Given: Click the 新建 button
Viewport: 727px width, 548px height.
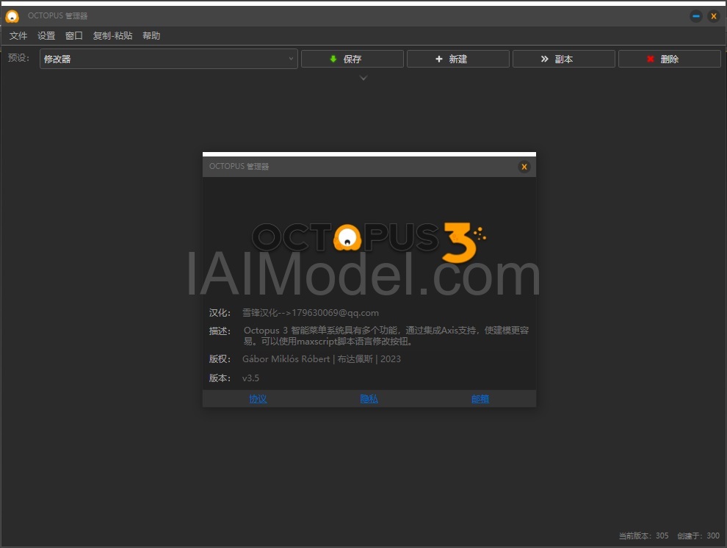Looking at the screenshot, I should [x=458, y=59].
